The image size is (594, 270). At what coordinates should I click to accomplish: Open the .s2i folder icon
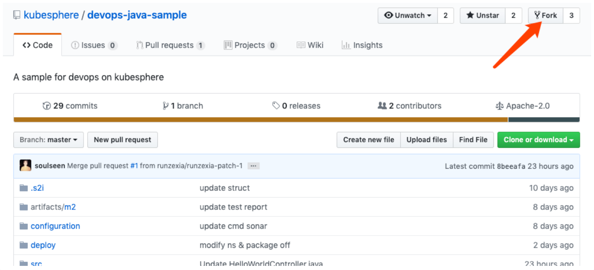(24, 188)
